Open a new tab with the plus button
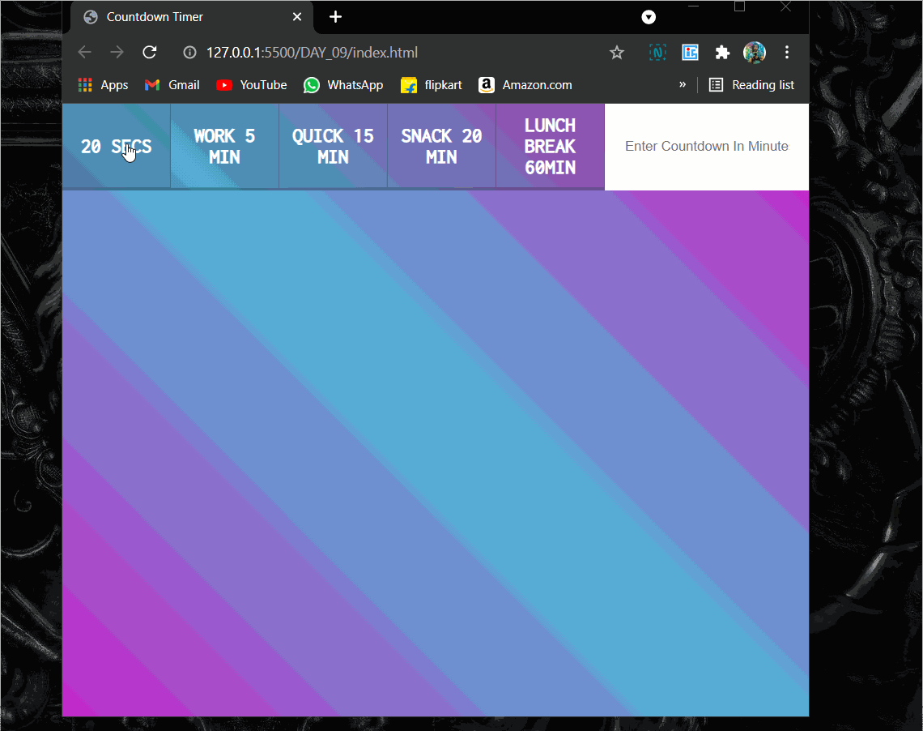923x731 pixels. (x=336, y=17)
